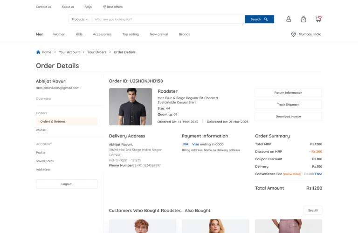Click the Visa card logo
Viewport: 358px width, 233px height.
[x=186, y=144]
